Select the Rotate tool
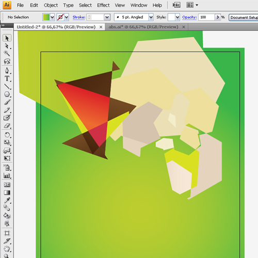Screen dimensions: 258x258 click(x=7, y=135)
